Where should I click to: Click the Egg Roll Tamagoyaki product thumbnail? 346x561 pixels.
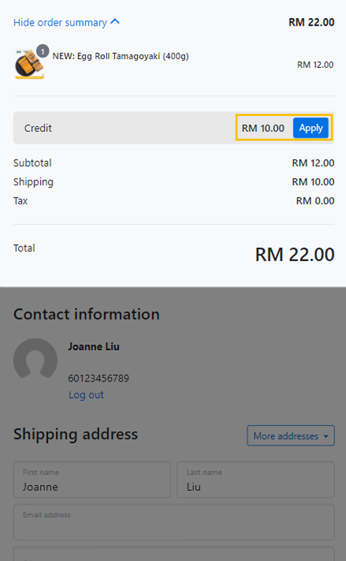29,64
